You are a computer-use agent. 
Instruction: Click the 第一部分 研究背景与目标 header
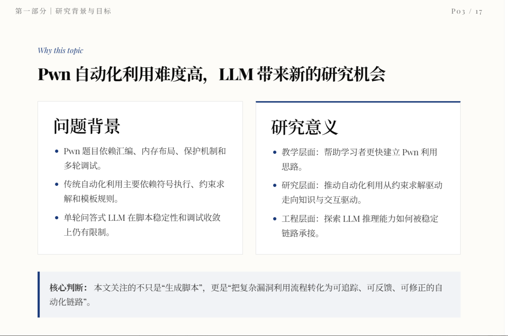(63, 11)
